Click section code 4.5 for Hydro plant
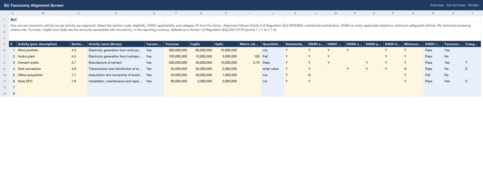 click(x=79, y=56)
